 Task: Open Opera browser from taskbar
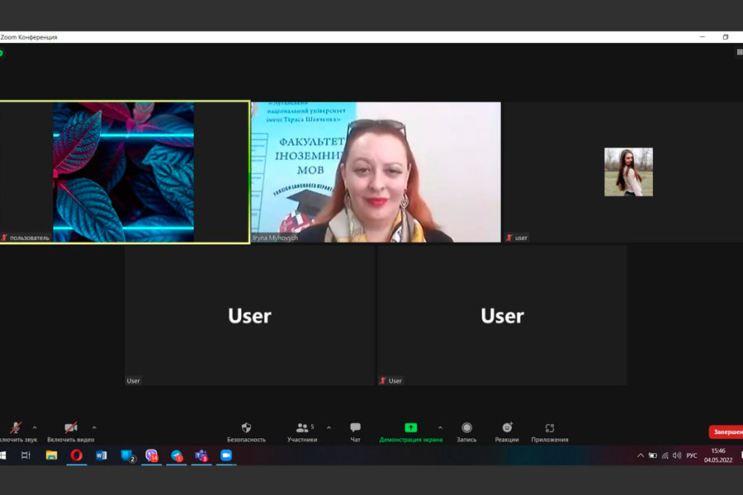click(x=76, y=455)
